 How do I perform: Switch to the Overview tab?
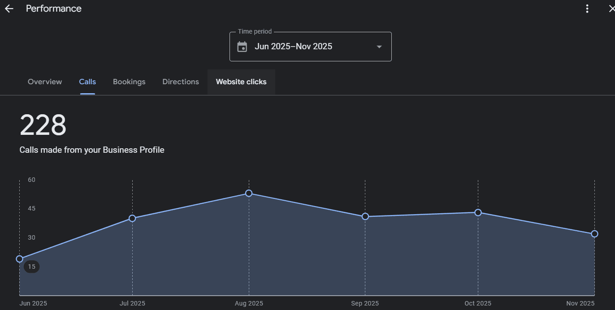tap(45, 82)
